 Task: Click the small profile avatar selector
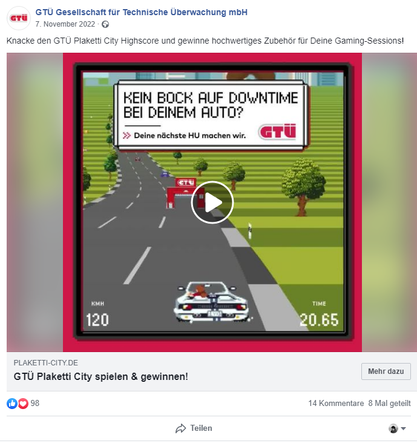[393, 428]
